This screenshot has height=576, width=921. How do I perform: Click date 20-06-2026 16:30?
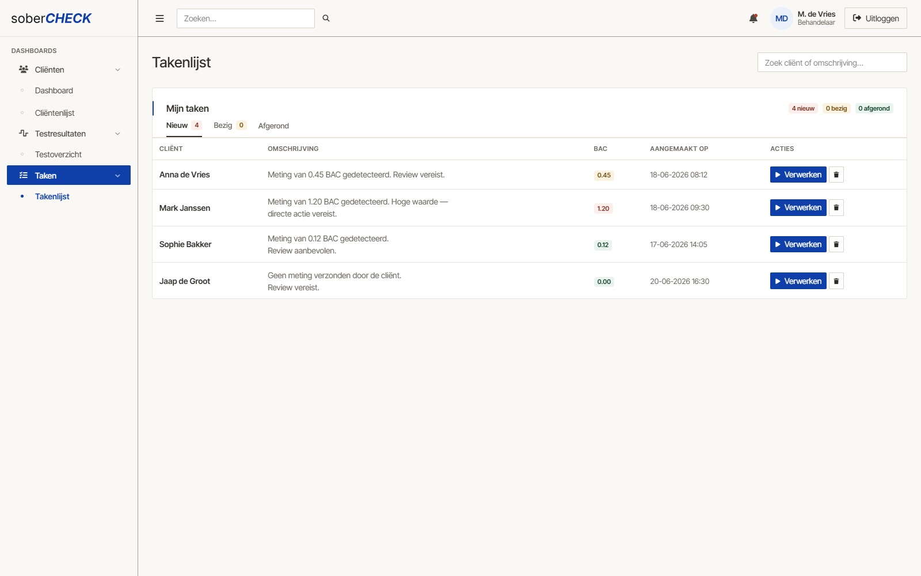click(x=680, y=281)
